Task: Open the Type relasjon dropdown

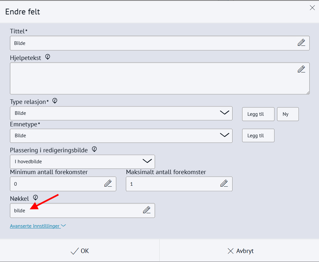Action: 121,113
